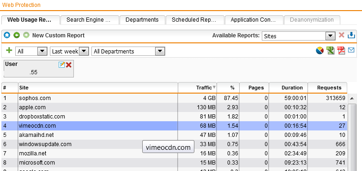Sort by the Site column header
362x171 pixels.
[98, 88]
